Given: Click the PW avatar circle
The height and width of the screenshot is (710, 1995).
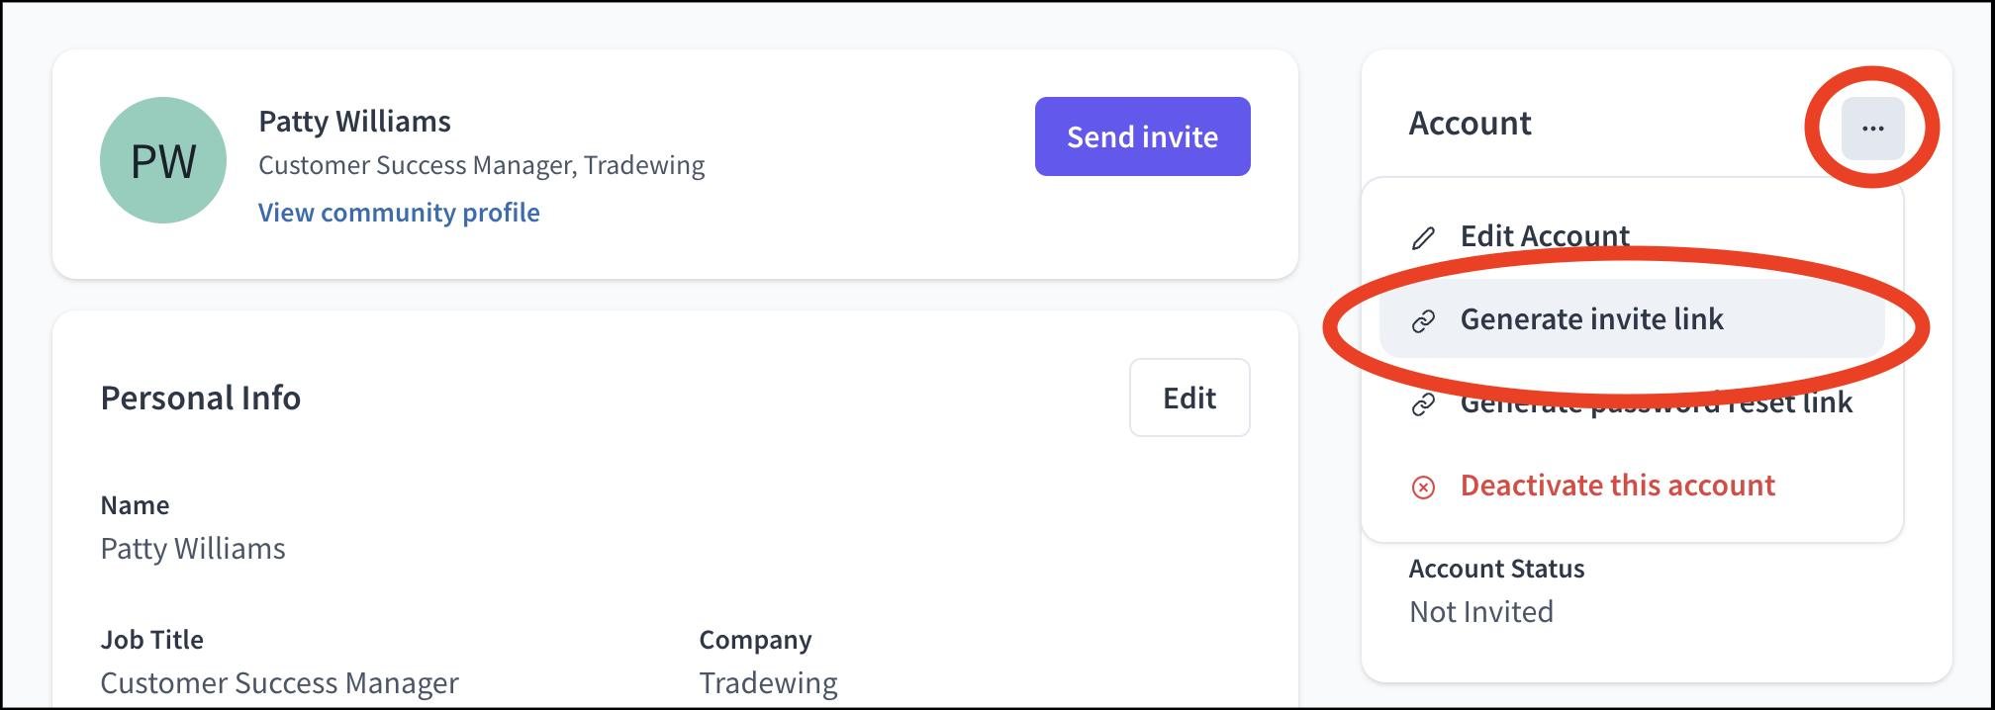Looking at the screenshot, I should (x=163, y=160).
